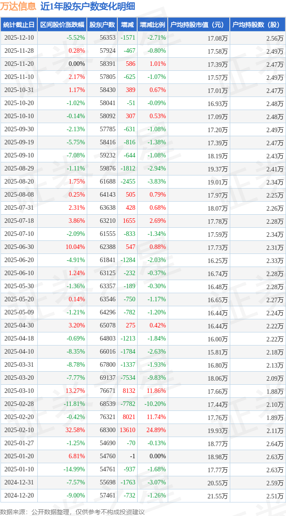Click the 76671 shareholder count cell
The width and height of the screenshot is (286, 516).
107,391
